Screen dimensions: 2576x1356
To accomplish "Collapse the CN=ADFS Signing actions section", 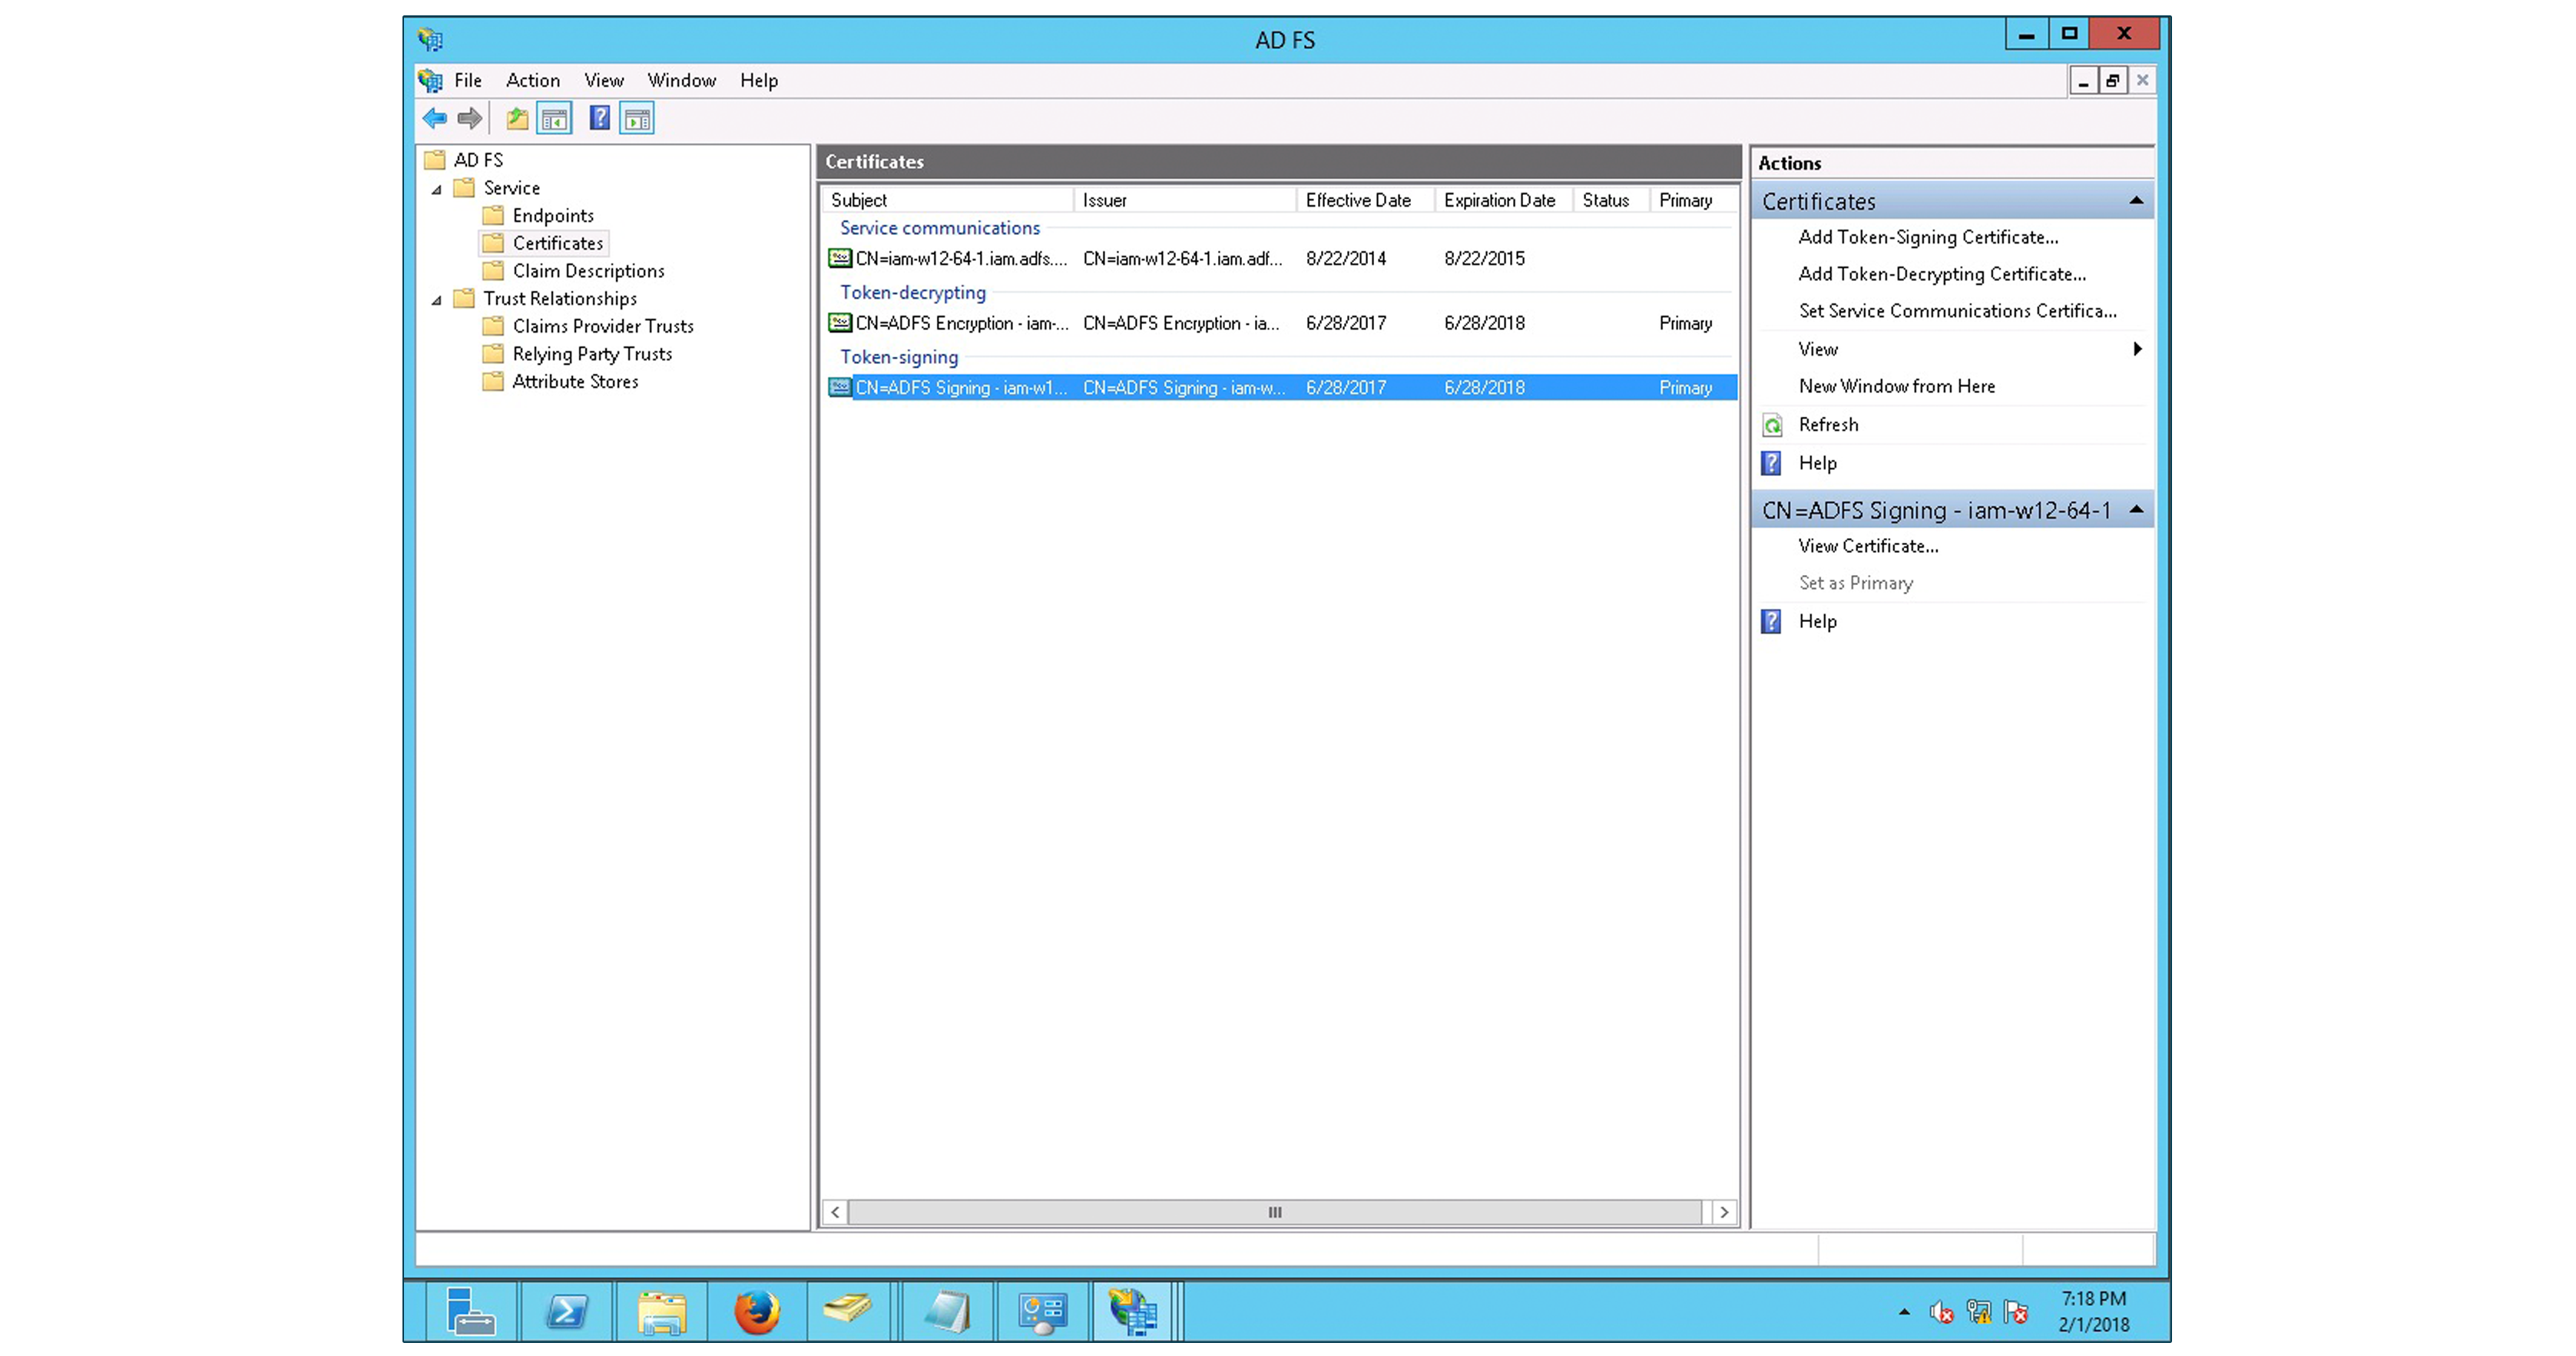I will tap(2136, 510).
